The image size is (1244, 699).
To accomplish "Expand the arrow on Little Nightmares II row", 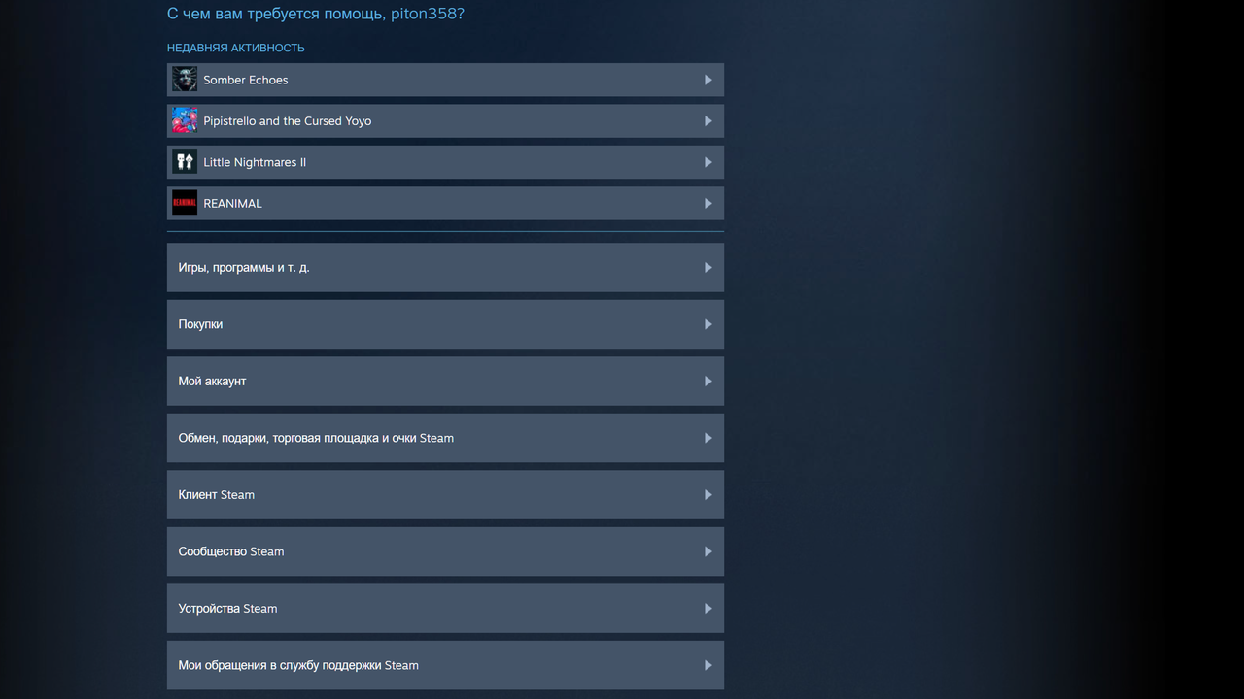I will coord(708,162).
